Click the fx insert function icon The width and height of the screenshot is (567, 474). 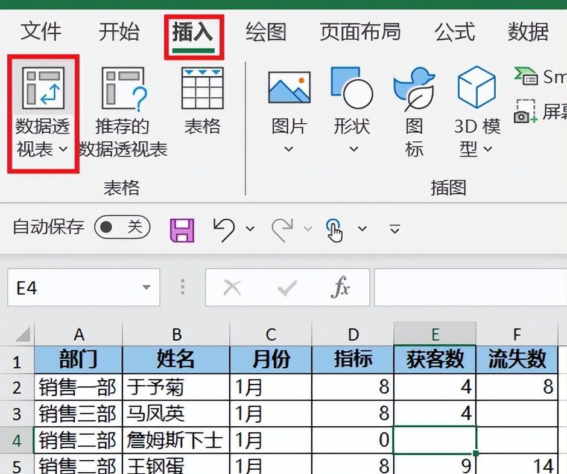pyautogui.click(x=340, y=287)
